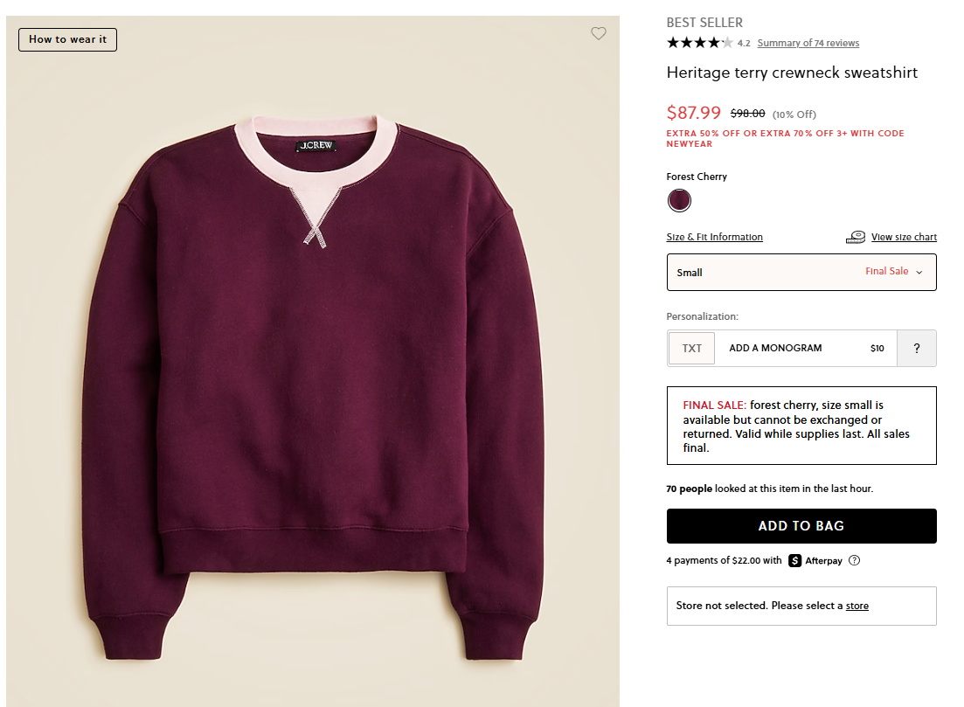Viewport: 964px width, 707px height.
Task: Click the store link to select a store
Action: (x=857, y=606)
